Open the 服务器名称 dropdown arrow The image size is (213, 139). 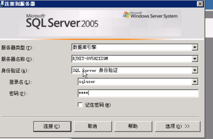pos(195,59)
